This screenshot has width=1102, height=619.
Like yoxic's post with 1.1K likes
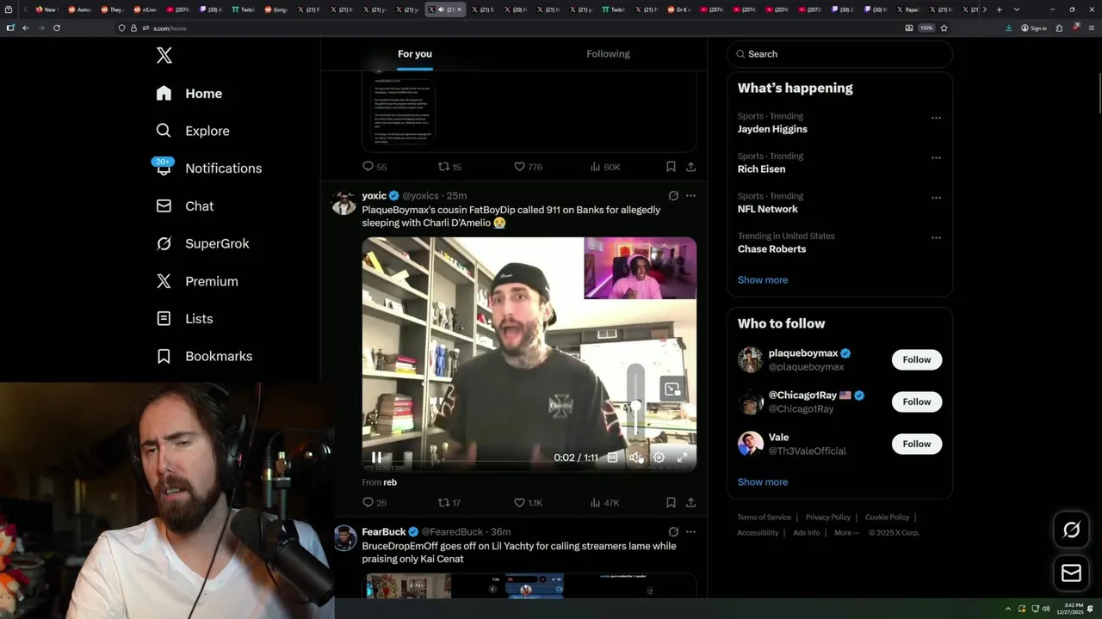528,503
